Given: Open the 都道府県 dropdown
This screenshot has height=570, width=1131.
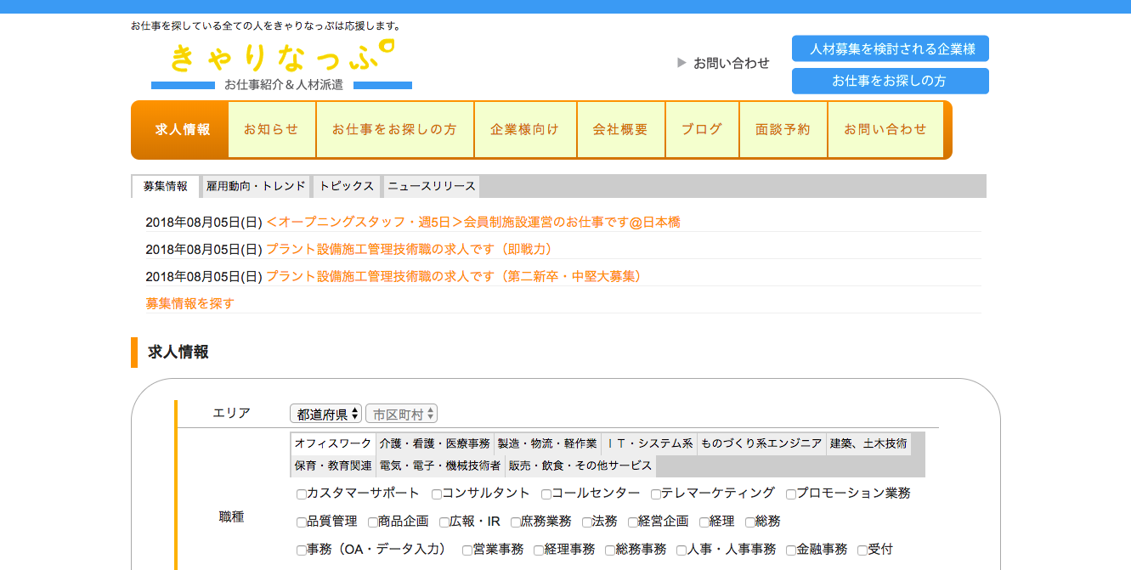Looking at the screenshot, I should 325,414.
